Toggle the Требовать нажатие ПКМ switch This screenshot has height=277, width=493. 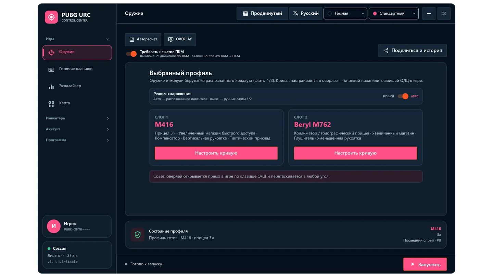coord(131,54)
